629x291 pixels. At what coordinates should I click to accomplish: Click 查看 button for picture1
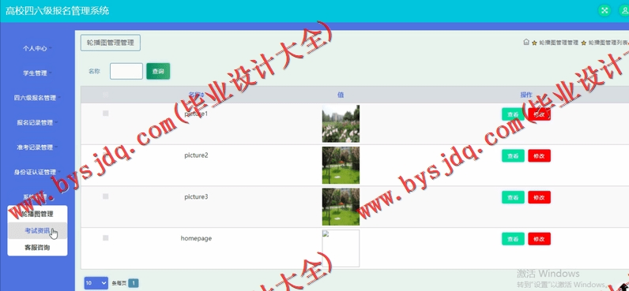click(513, 114)
